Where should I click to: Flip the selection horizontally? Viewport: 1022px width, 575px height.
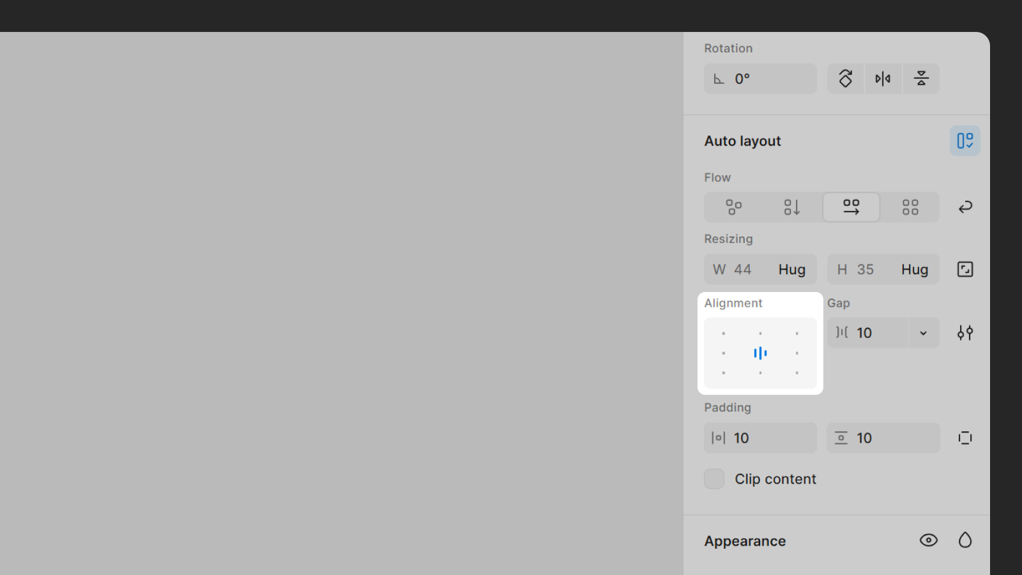(883, 79)
